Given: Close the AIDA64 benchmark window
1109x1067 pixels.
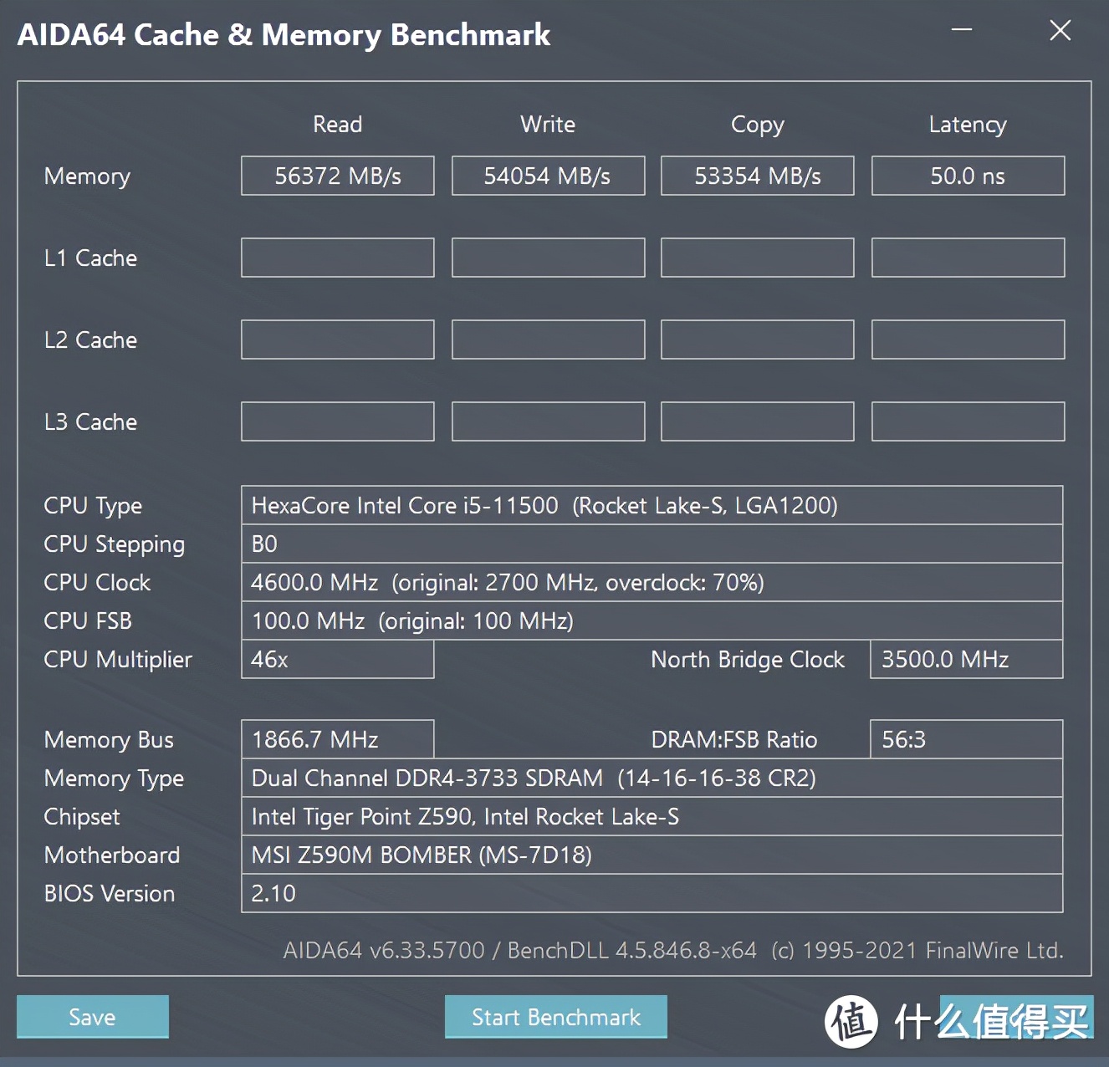Looking at the screenshot, I should (1060, 31).
